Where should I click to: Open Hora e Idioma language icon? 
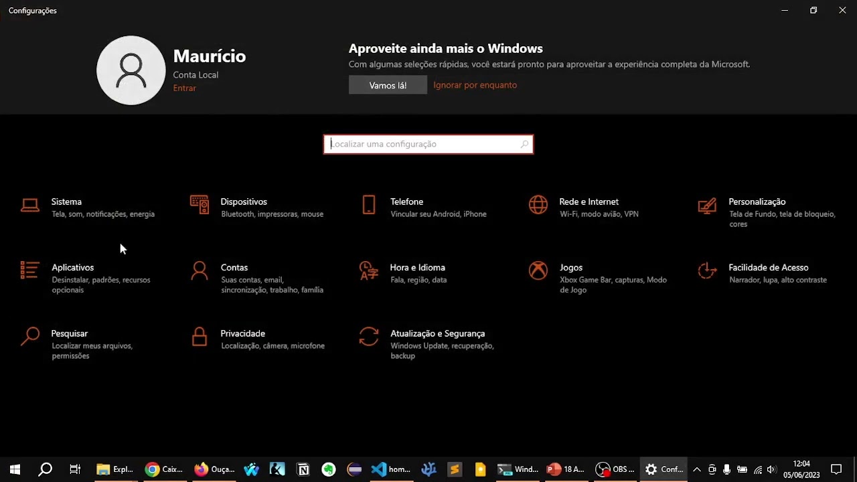tap(368, 270)
